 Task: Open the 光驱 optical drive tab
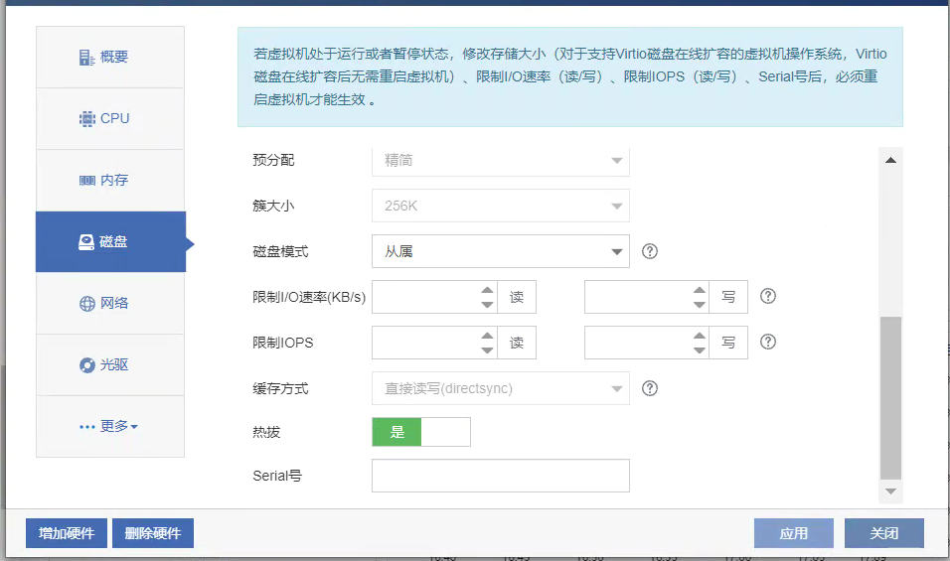click(x=110, y=365)
